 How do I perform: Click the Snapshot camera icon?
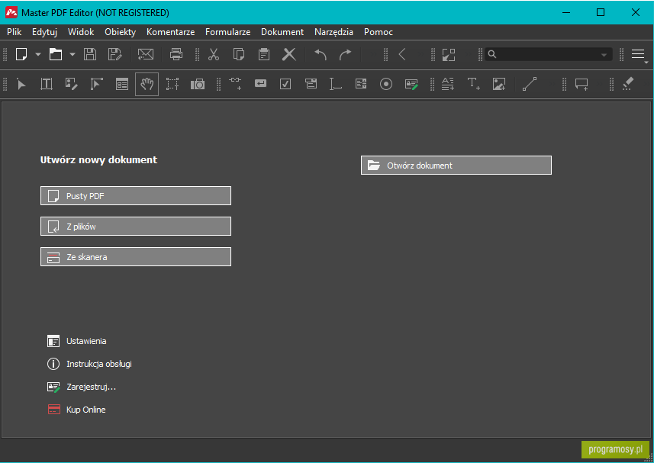tap(198, 85)
